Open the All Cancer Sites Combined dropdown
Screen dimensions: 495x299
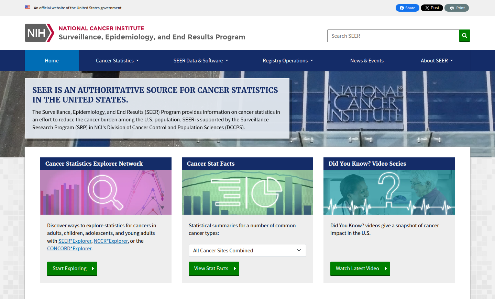click(247, 250)
